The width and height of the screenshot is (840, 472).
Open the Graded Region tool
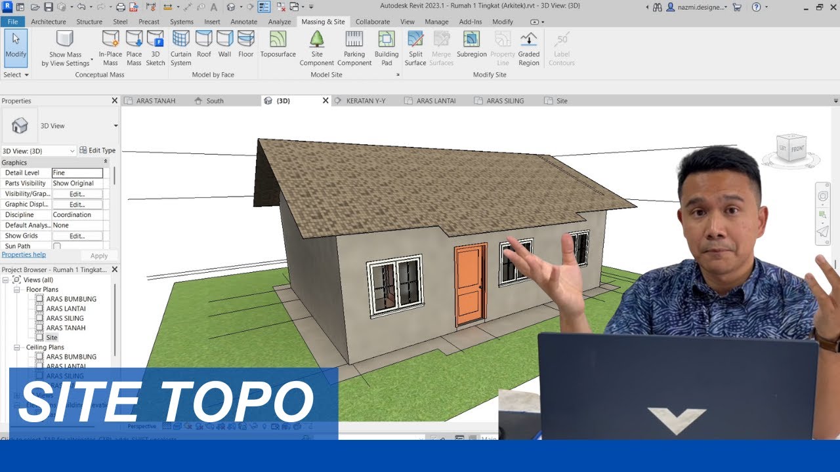(529, 48)
